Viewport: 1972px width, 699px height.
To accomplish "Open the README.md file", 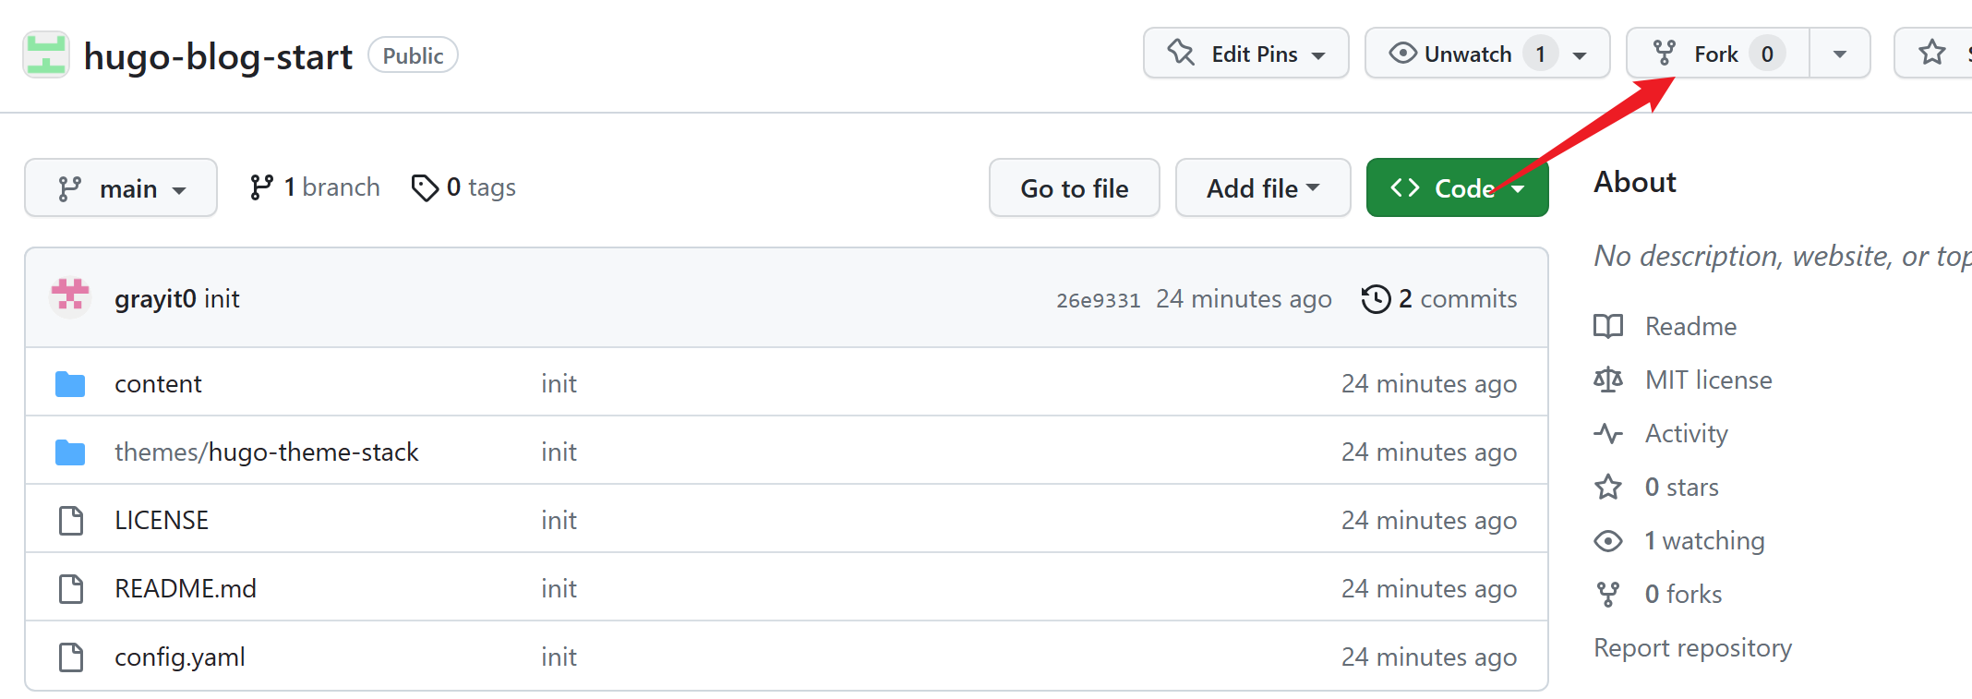I will (x=186, y=589).
